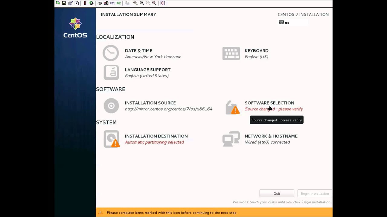Viewport: 387px width, 217px height.
Task: Click the LOCALIZATION section heading
Action: coord(115,37)
